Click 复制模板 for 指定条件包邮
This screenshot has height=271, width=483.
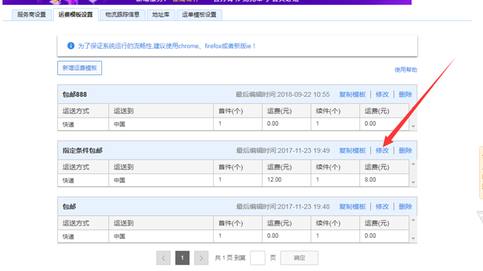click(352, 151)
